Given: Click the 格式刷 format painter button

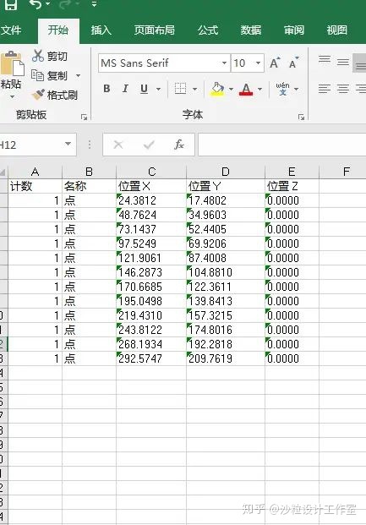Looking at the screenshot, I should click(55, 95).
